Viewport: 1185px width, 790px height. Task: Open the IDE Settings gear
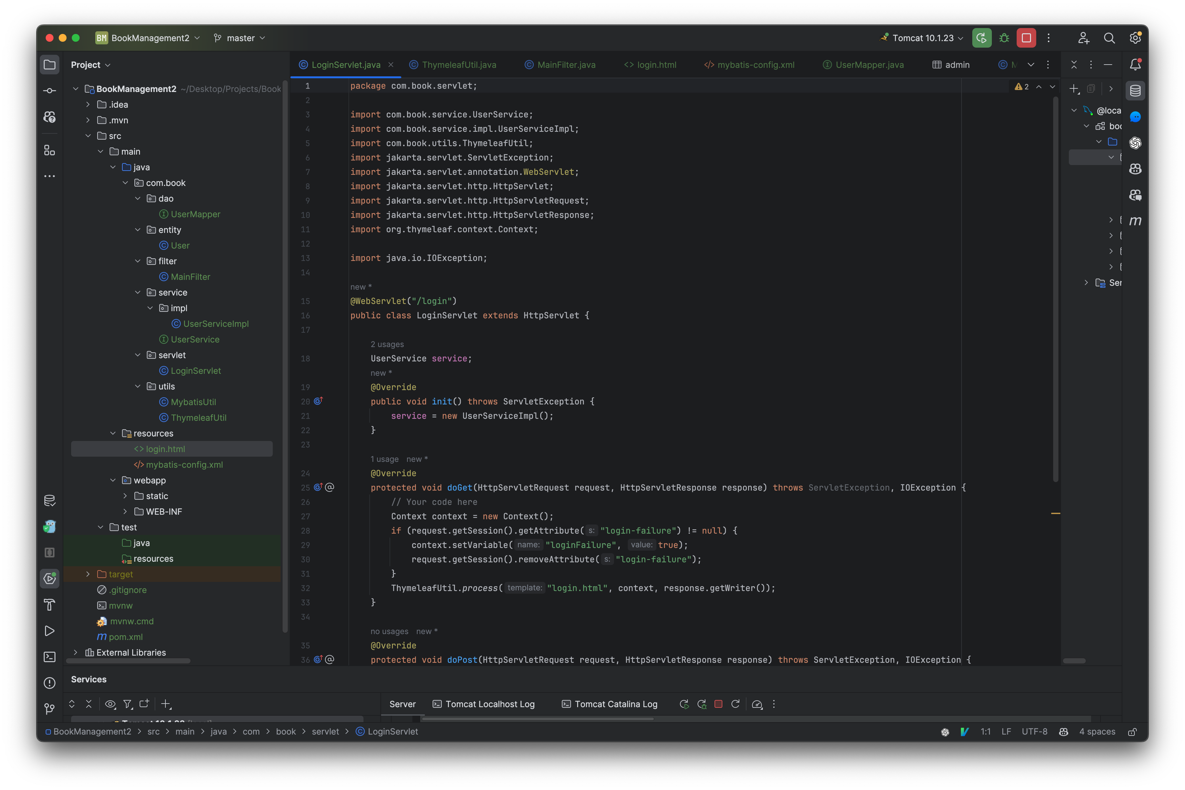tap(1135, 38)
